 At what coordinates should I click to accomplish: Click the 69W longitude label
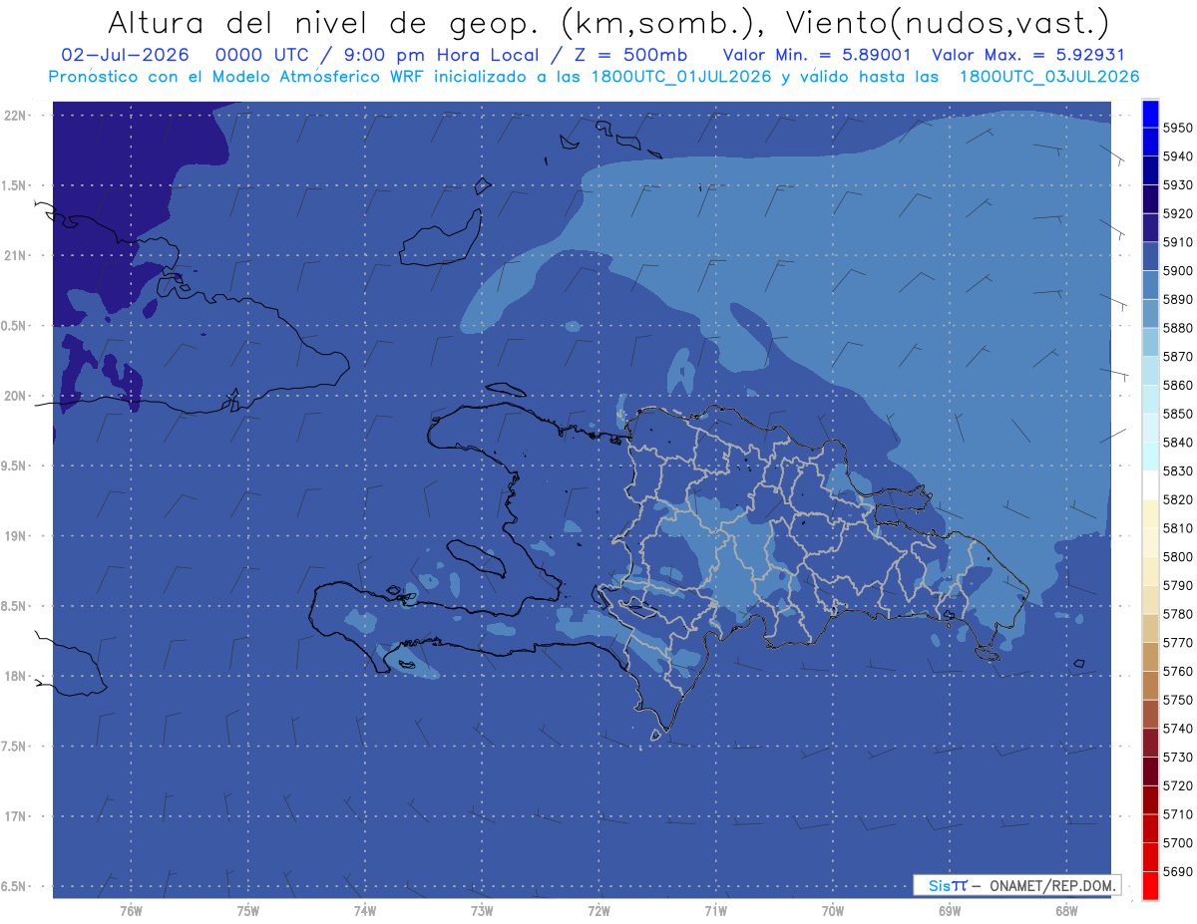950,910
